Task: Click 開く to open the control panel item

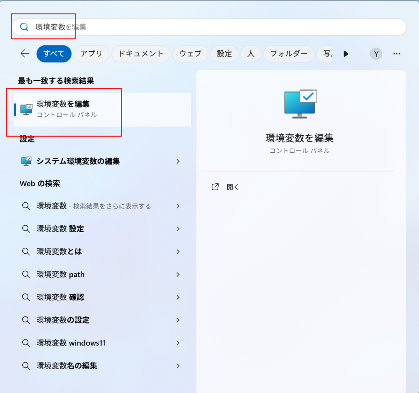Action: click(233, 187)
